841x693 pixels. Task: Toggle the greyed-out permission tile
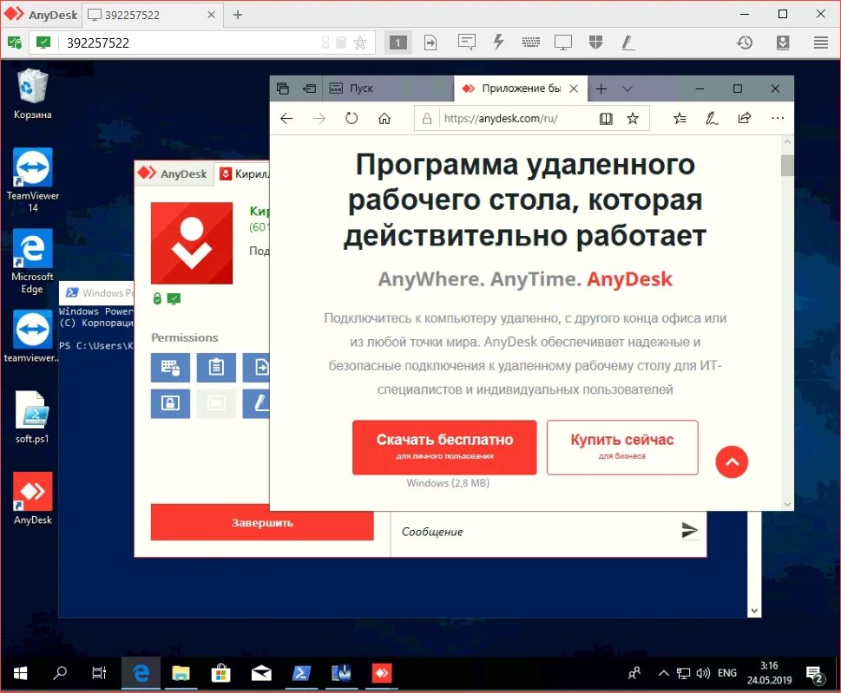216,403
